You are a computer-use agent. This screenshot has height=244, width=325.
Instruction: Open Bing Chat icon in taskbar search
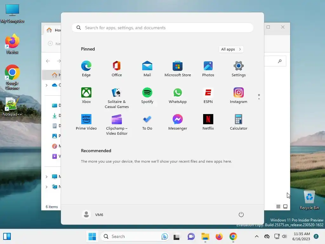[165, 236]
